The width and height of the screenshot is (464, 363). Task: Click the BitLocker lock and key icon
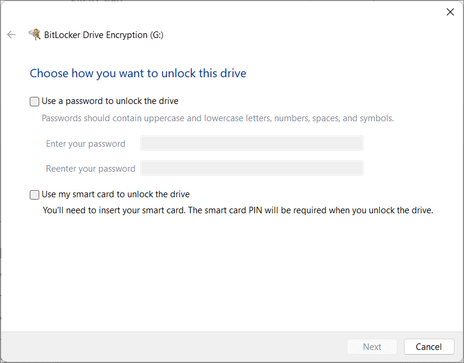(35, 34)
